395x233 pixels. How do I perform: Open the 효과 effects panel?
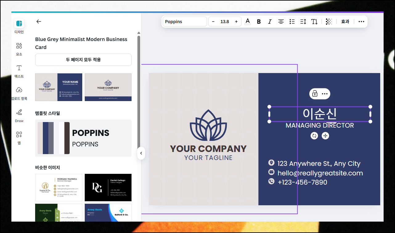coord(345,22)
